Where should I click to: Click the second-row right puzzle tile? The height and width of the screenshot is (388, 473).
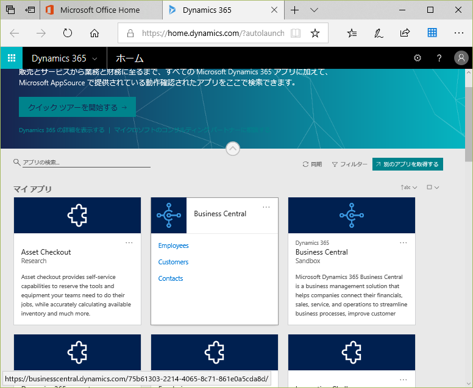(352, 352)
